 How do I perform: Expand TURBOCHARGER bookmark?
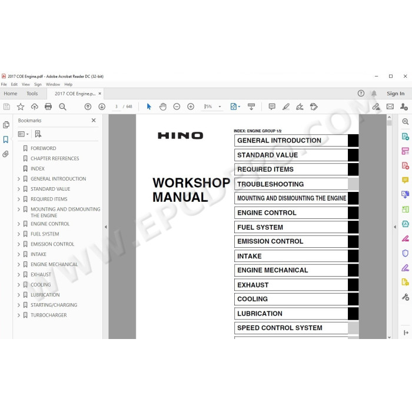tap(19, 315)
